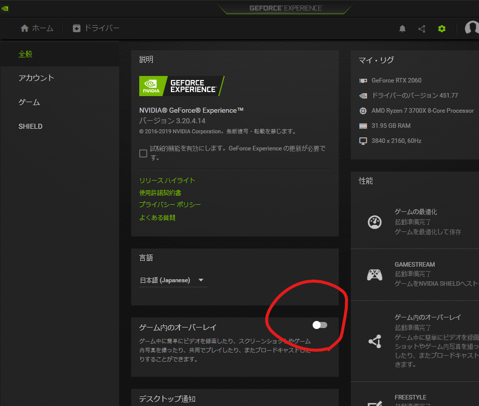This screenshot has width=479, height=406.
Task: Open the 日本語 (Japanese) language dropdown
Action: point(172,280)
